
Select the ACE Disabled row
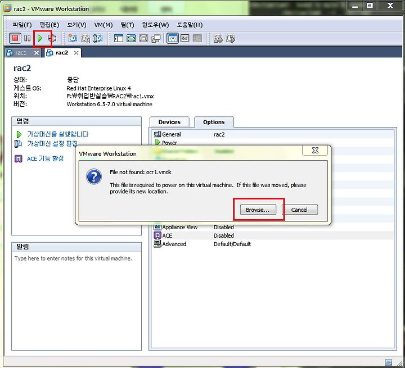(272, 235)
